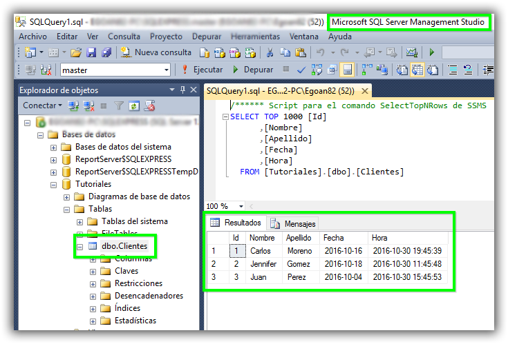Open the master database dropdown

coord(166,70)
